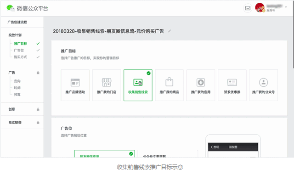Image resolution: width=294 pixels, height=170 pixels.
Task: Open the 预算 sidebar item
Action: click(17, 95)
